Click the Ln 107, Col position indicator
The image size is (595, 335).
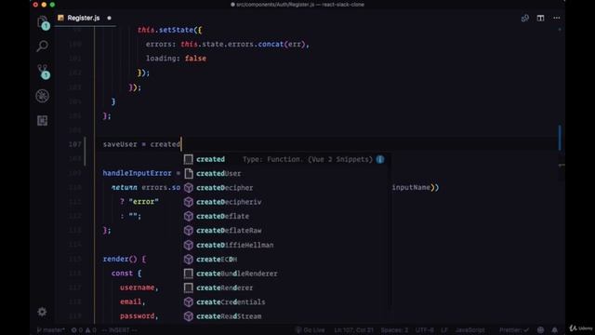(353, 330)
